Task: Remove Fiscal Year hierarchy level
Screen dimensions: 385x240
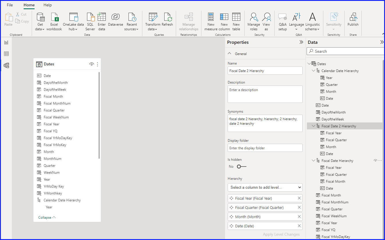Action: [299, 198]
